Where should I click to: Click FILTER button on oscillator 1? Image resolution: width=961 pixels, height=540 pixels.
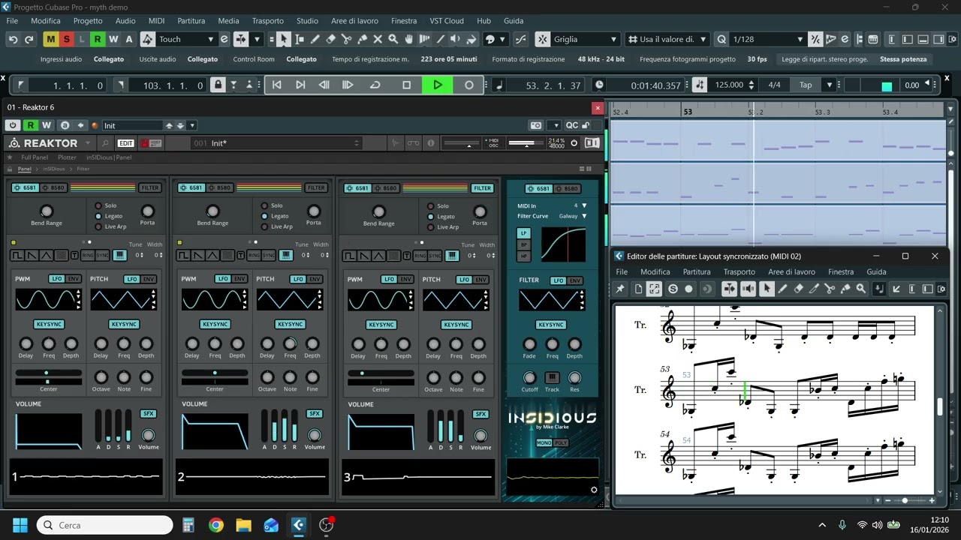[149, 188]
